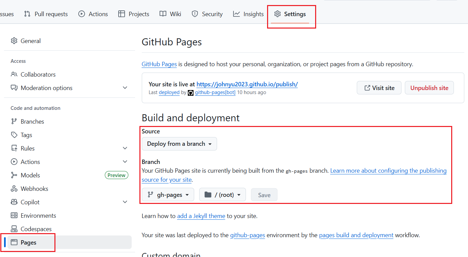Click the Settings gear icon in top navigation
This screenshot has height=257, width=468.
pos(278,14)
